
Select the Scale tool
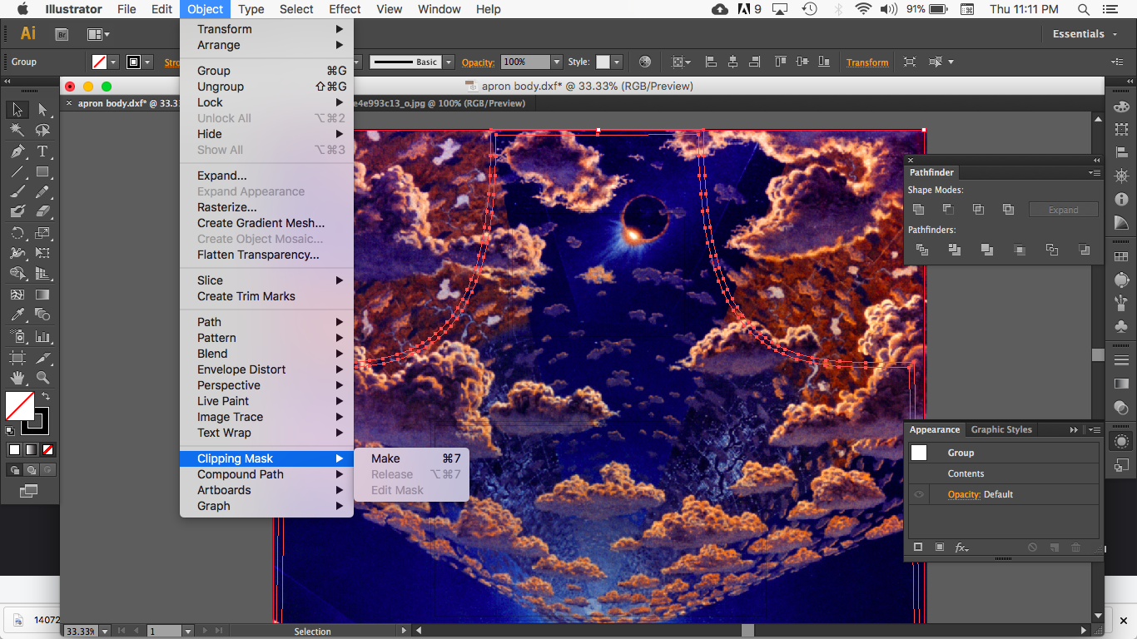coord(42,233)
